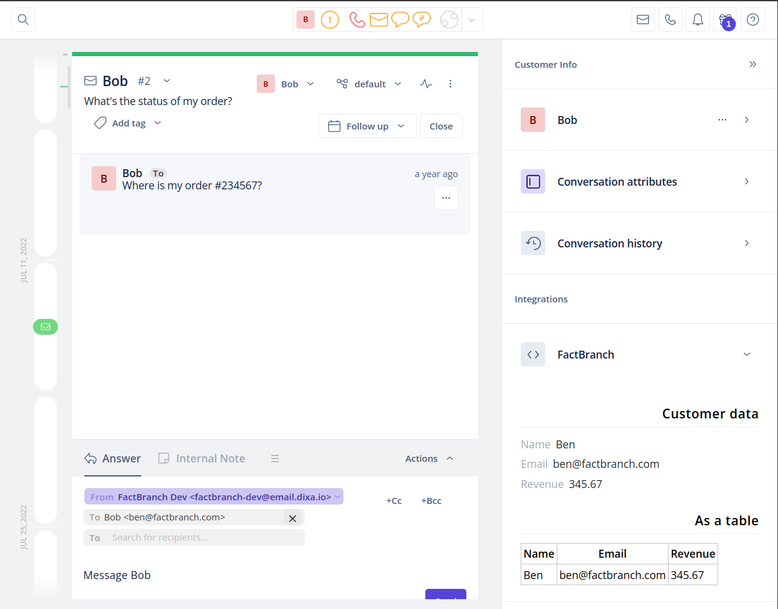This screenshot has height=609, width=778.
Task: Open the email envelope icon in the center toolbar
Action: click(379, 20)
